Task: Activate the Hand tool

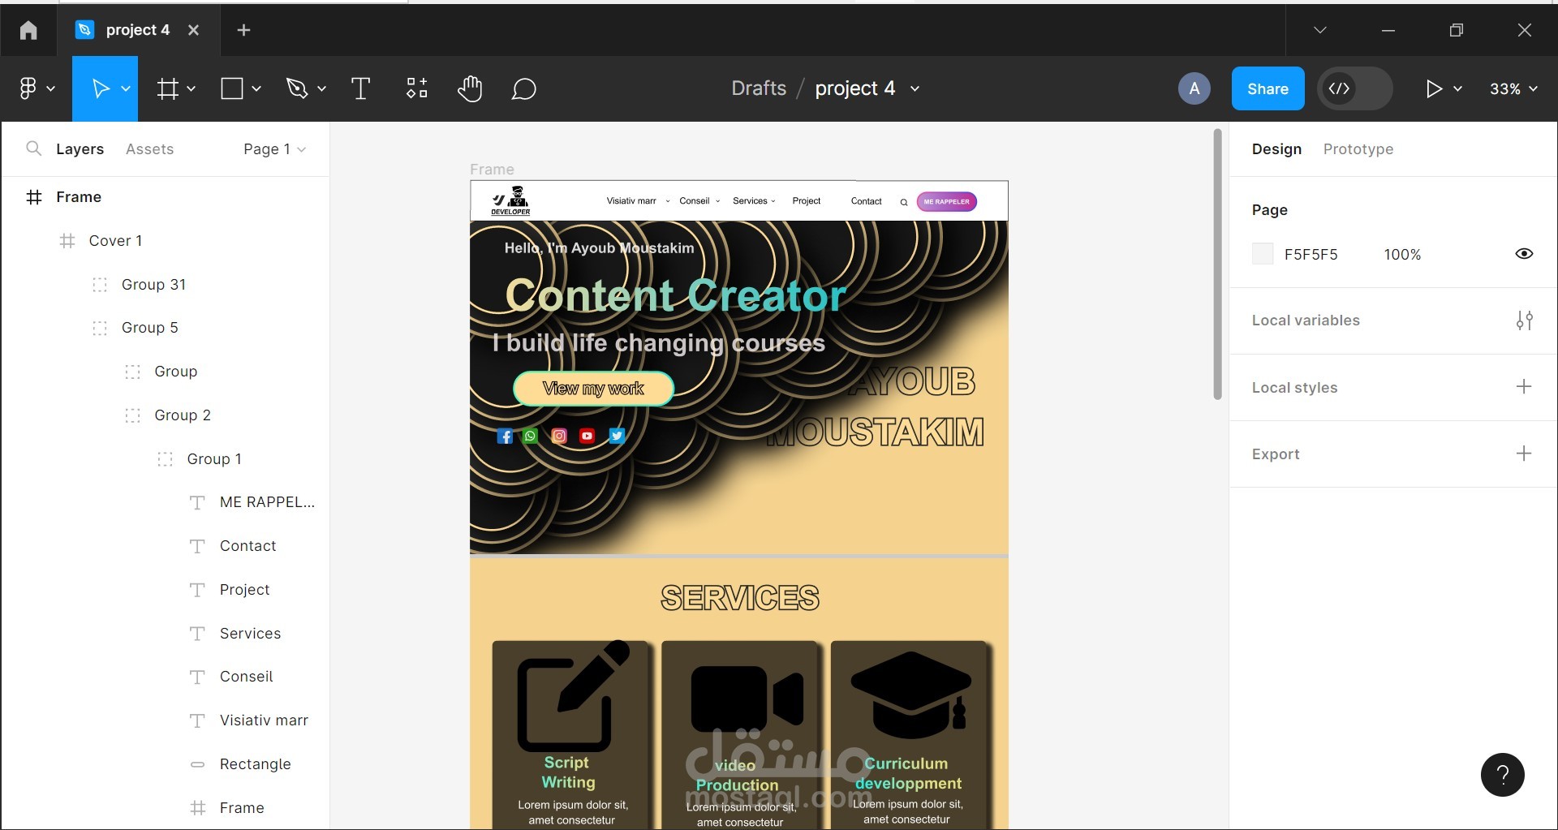Action: coord(471,88)
